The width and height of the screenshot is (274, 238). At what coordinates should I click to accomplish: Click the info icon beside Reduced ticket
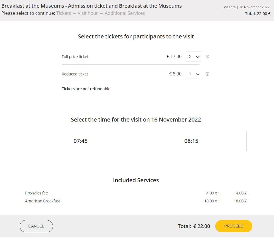click(x=207, y=74)
